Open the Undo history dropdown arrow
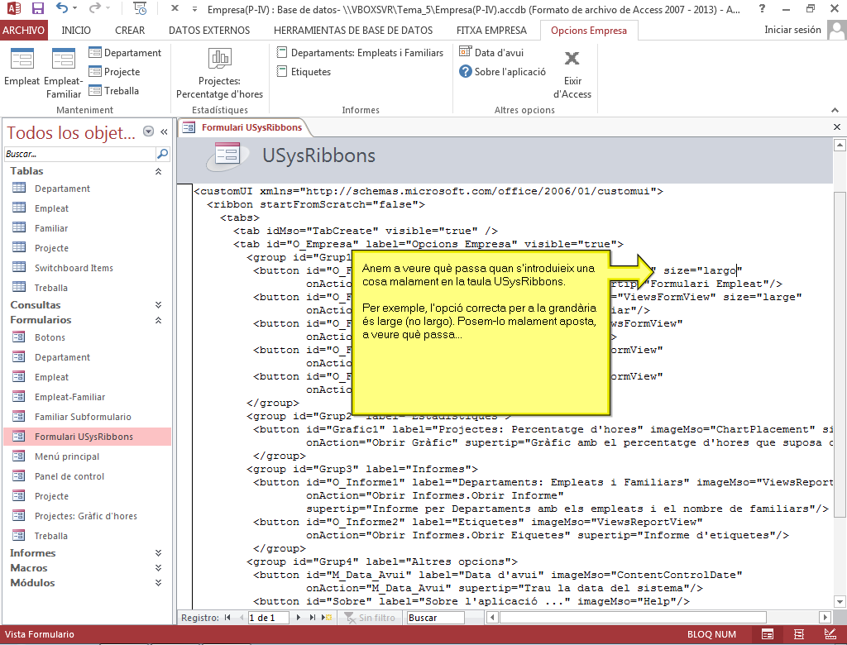 pos(75,8)
